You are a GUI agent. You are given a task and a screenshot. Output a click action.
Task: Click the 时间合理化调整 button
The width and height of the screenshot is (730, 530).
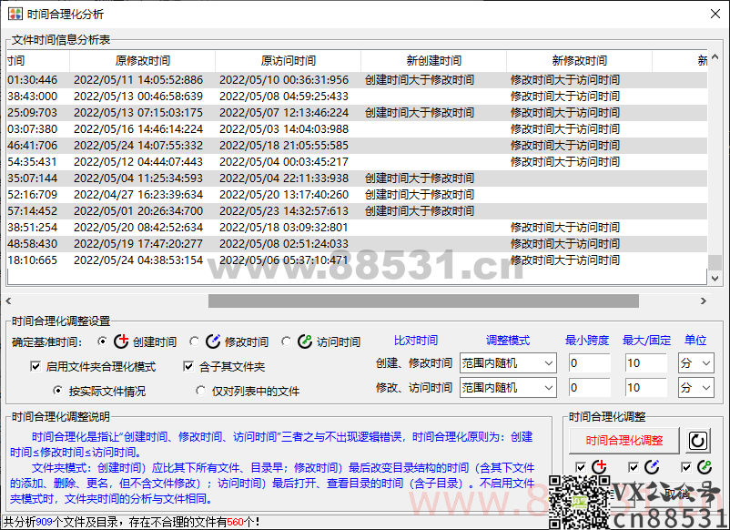click(624, 440)
